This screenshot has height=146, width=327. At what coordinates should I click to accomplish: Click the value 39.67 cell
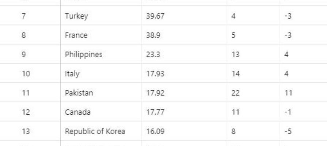pyautogui.click(x=184, y=16)
